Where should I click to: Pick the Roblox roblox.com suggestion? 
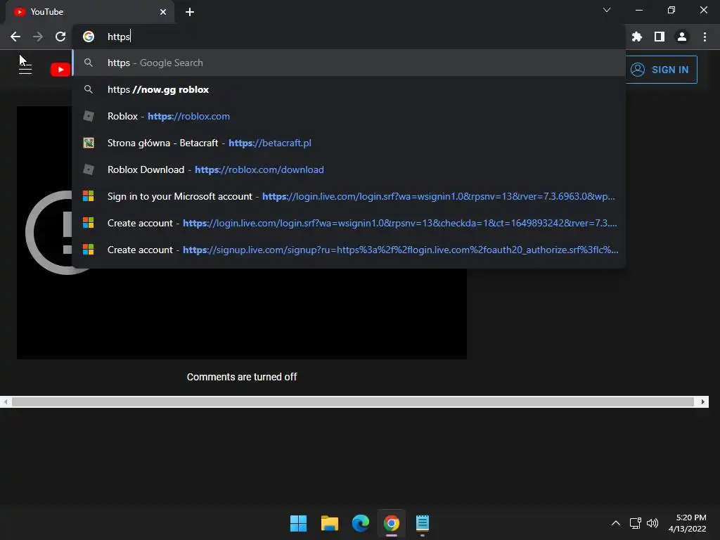[x=349, y=116]
